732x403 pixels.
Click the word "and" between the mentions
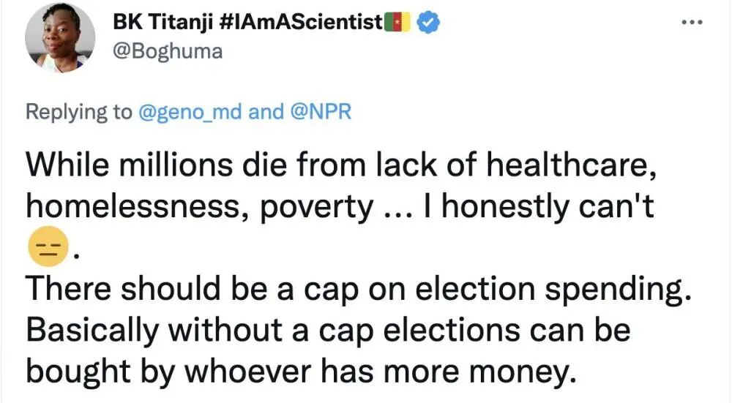click(265, 112)
